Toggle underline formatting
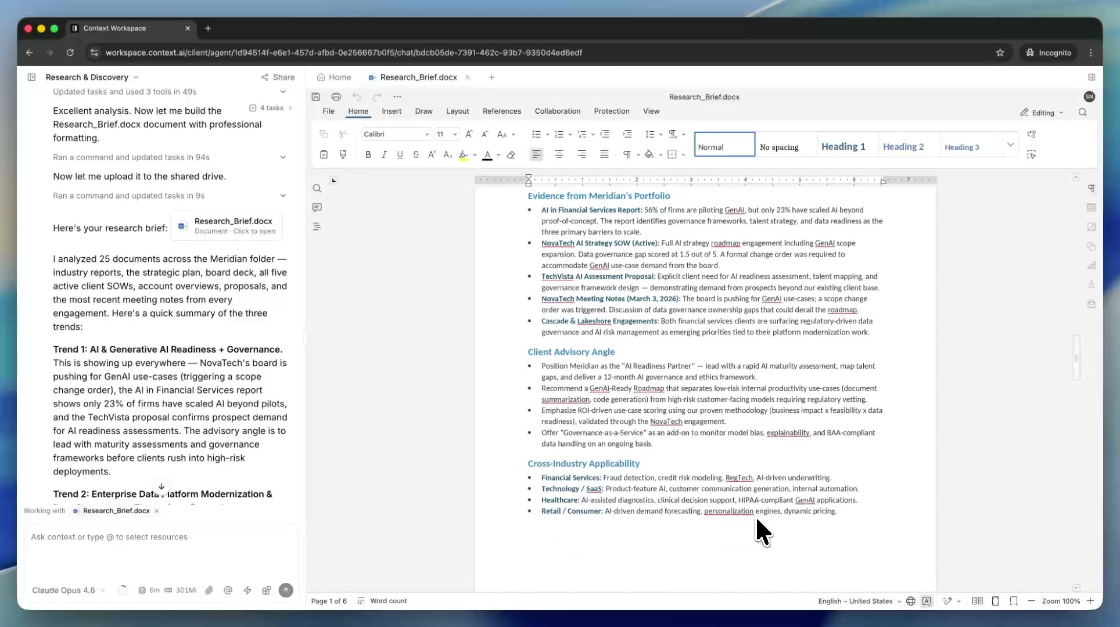The width and height of the screenshot is (1120, 627). point(400,154)
